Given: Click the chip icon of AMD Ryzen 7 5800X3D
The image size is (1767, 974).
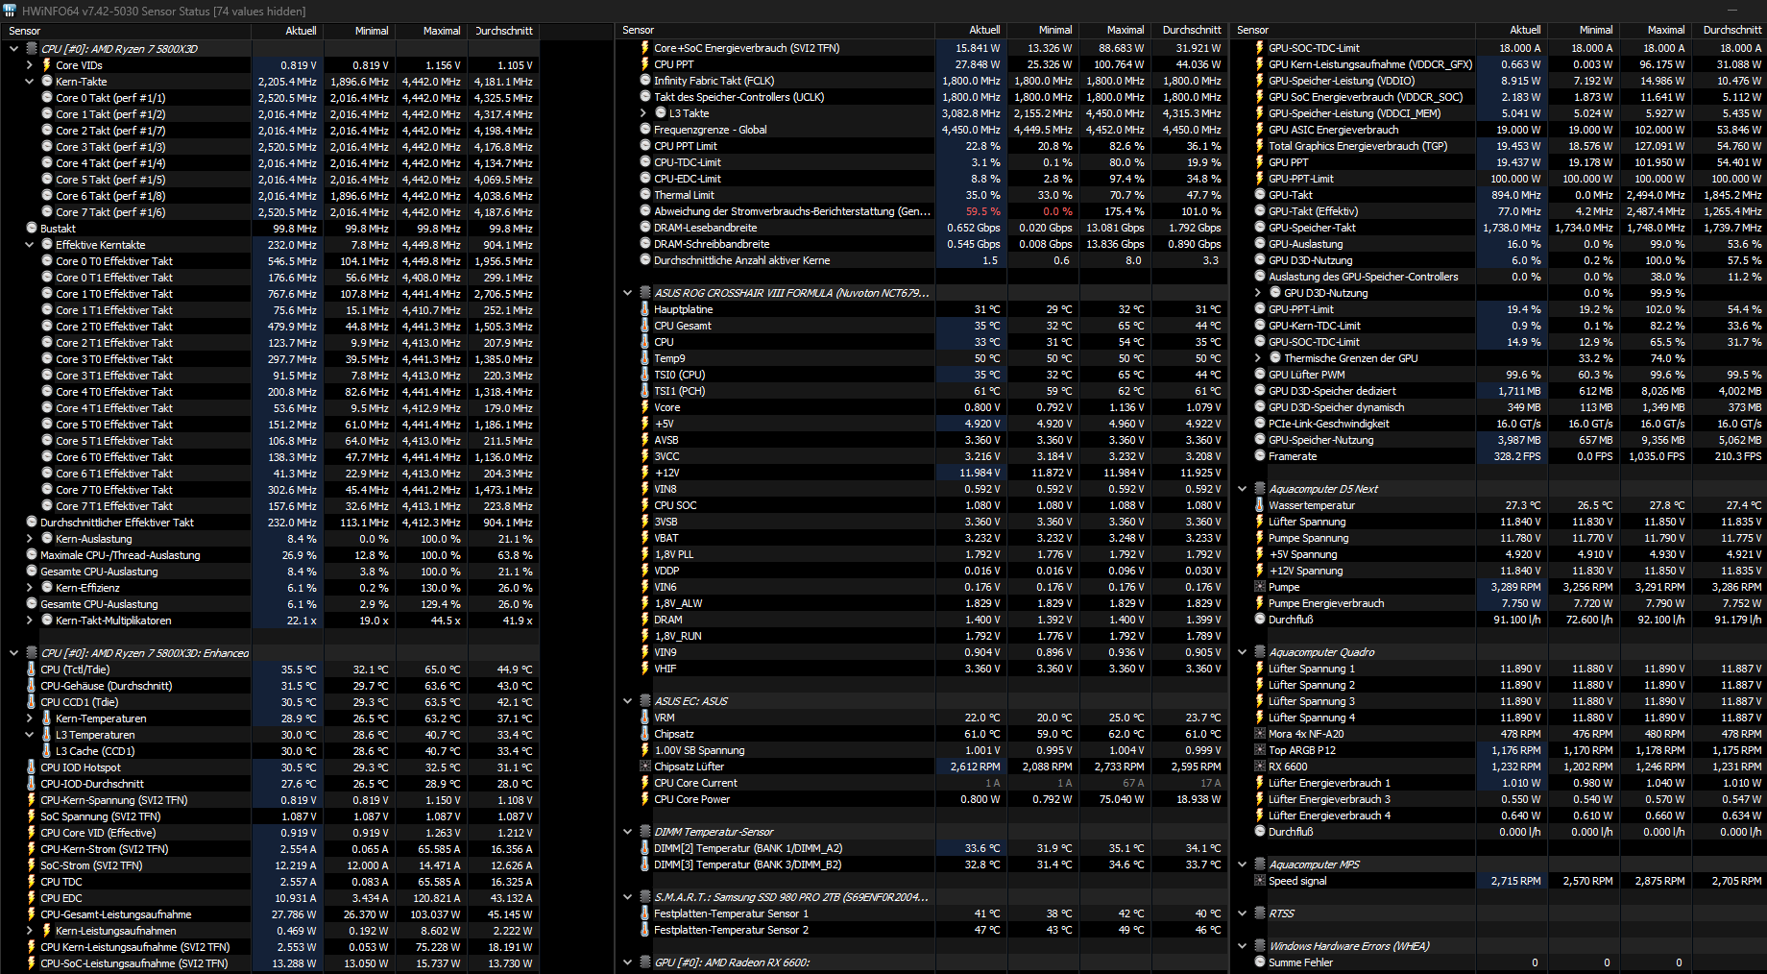Looking at the screenshot, I should (x=32, y=49).
